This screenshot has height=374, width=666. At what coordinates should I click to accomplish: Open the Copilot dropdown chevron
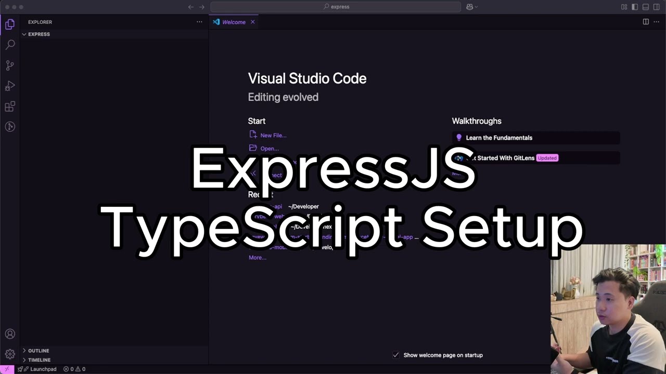tap(476, 7)
